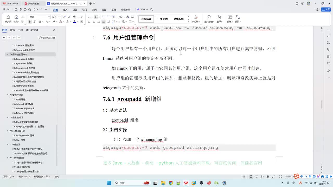Switch to the 查找和替换 pane tab
Image resolution: width=333 pixels, height=187 pixels.
(x=32, y=30)
